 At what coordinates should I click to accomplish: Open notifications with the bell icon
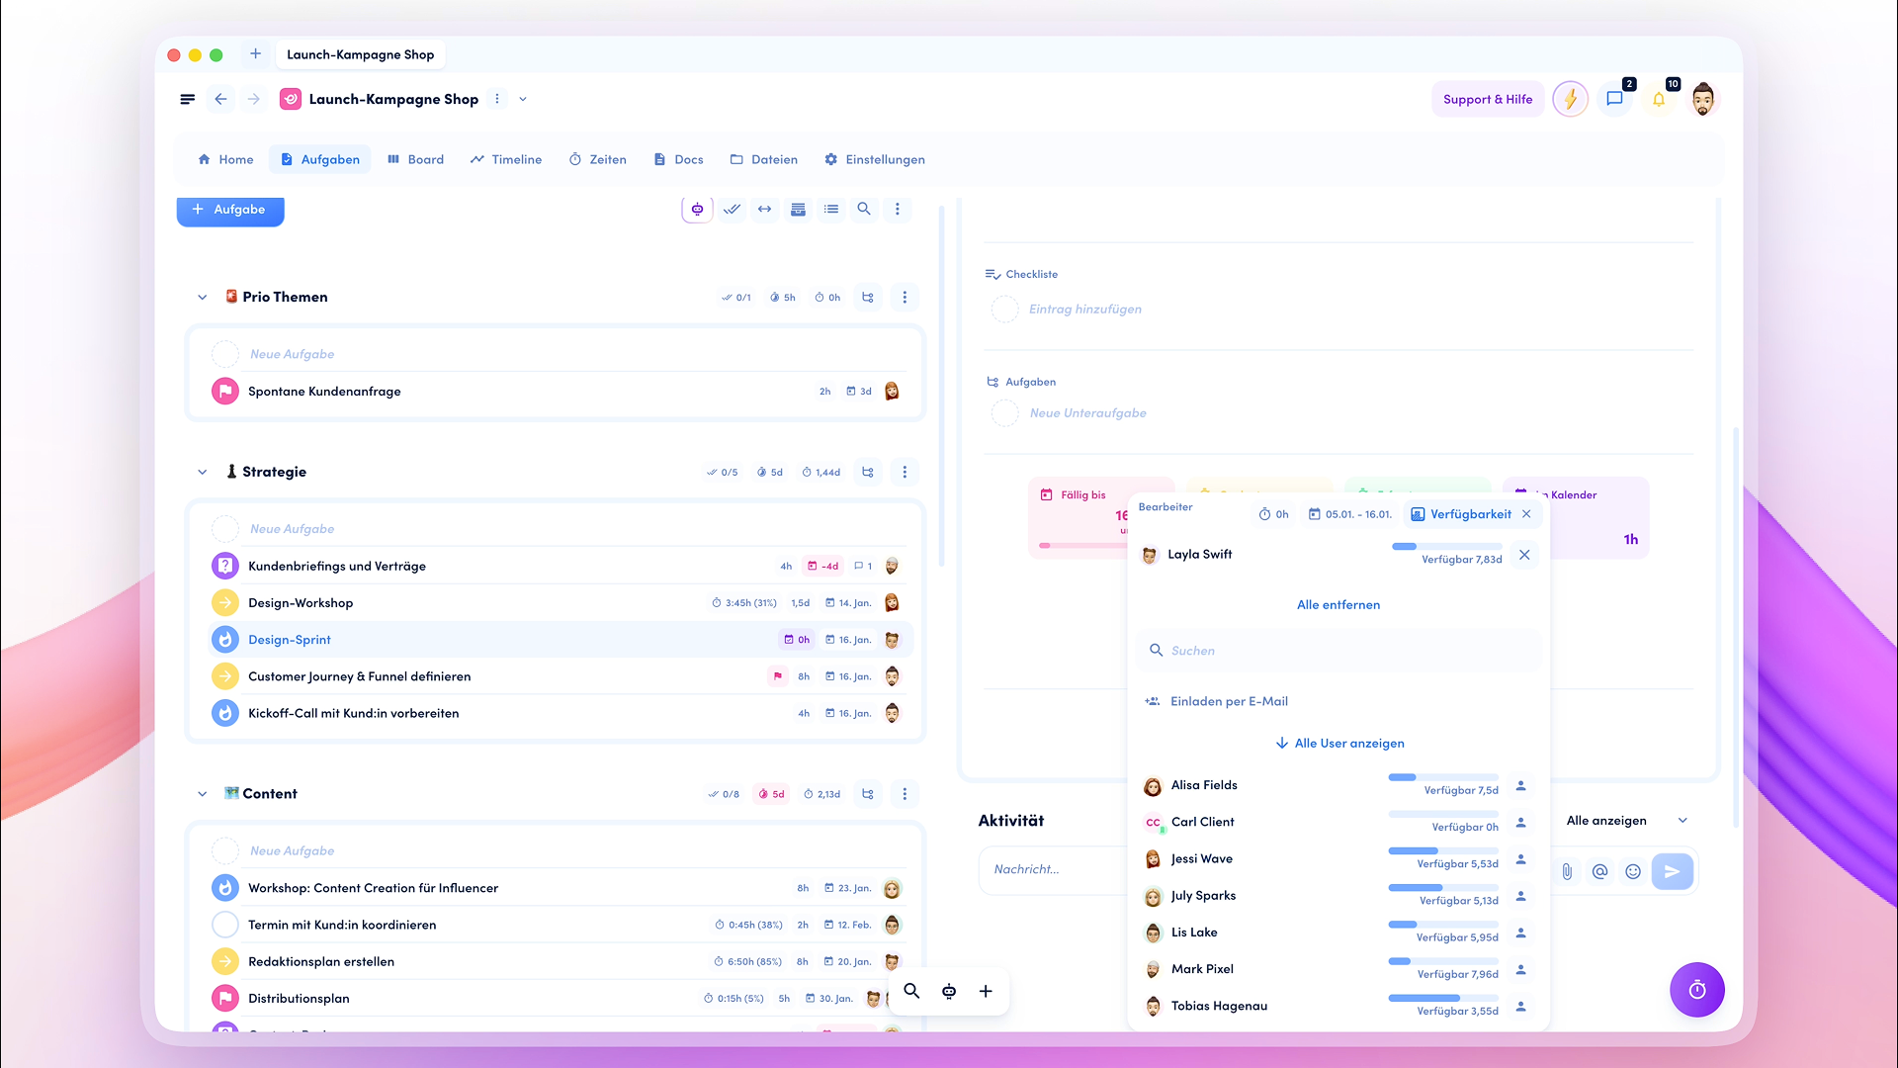tap(1660, 99)
